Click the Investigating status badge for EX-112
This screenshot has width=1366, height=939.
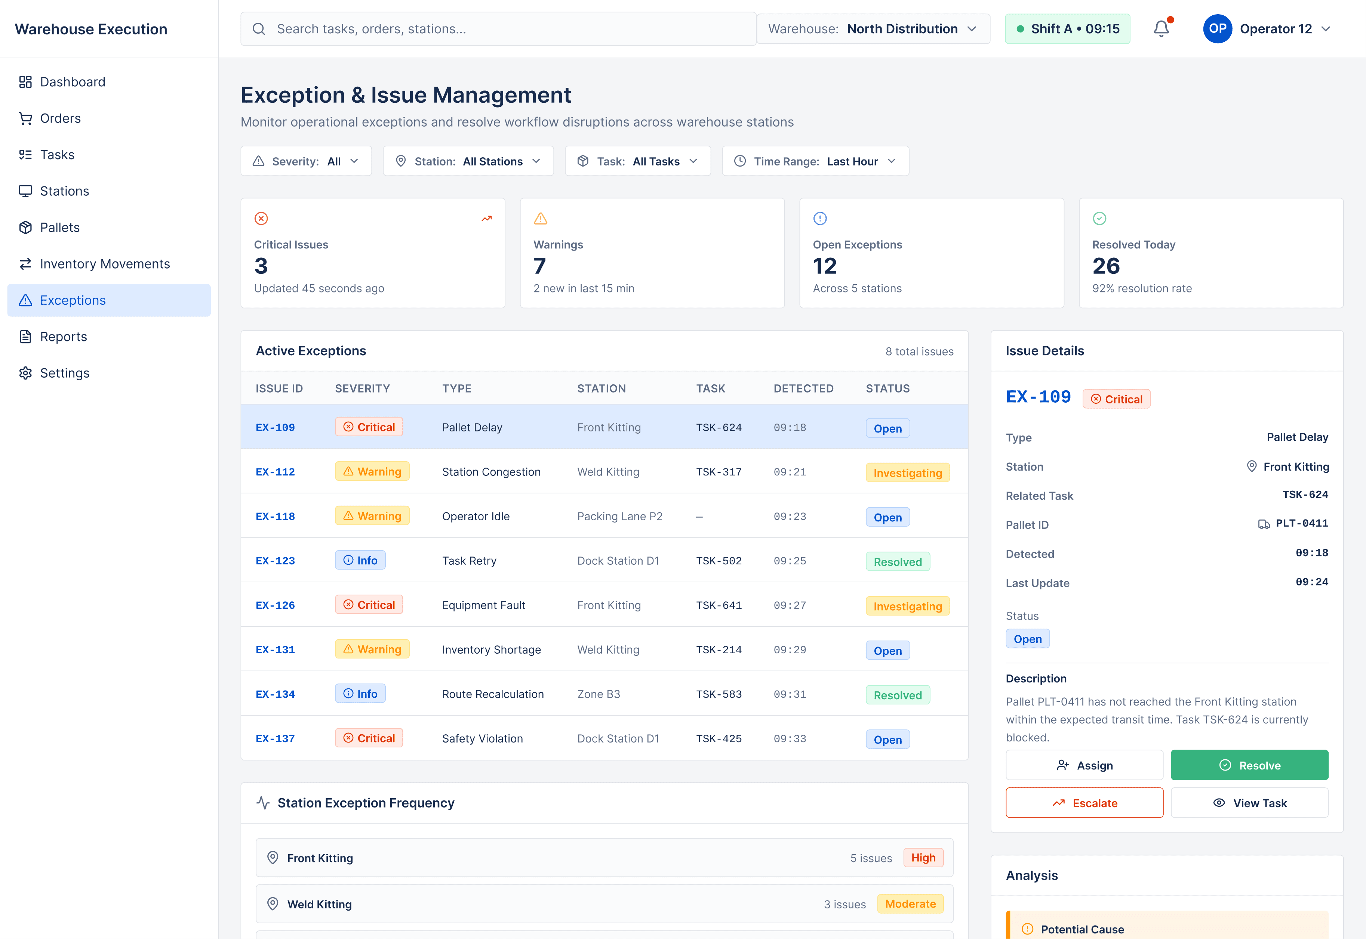pos(907,472)
